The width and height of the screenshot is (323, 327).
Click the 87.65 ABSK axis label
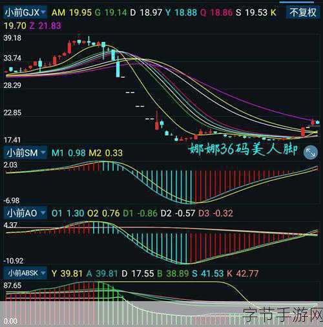(x=12, y=286)
